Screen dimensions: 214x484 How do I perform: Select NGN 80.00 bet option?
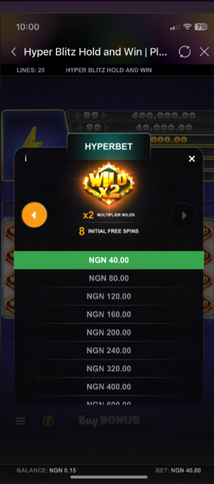(x=109, y=278)
